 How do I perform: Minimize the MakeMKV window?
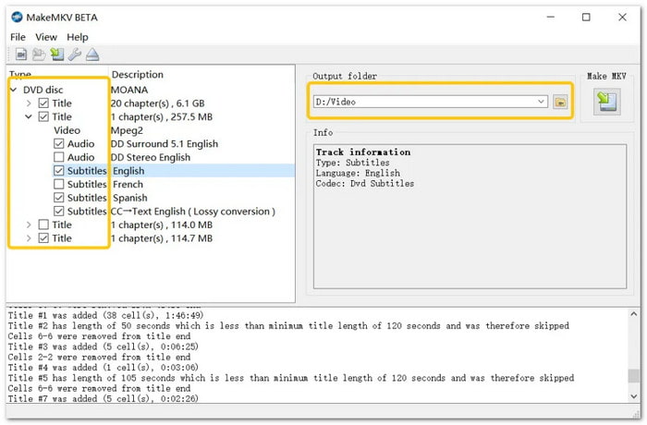coord(551,17)
